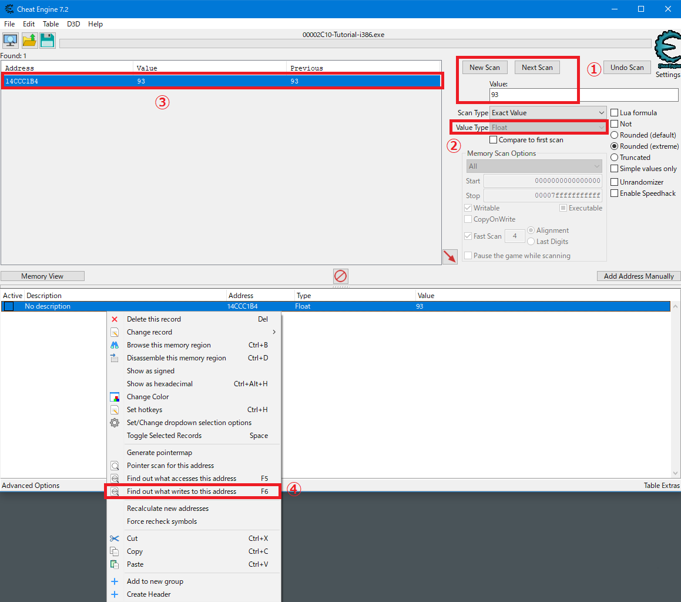
Task: Click the Find out what writes icon
Action: click(115, 491)
